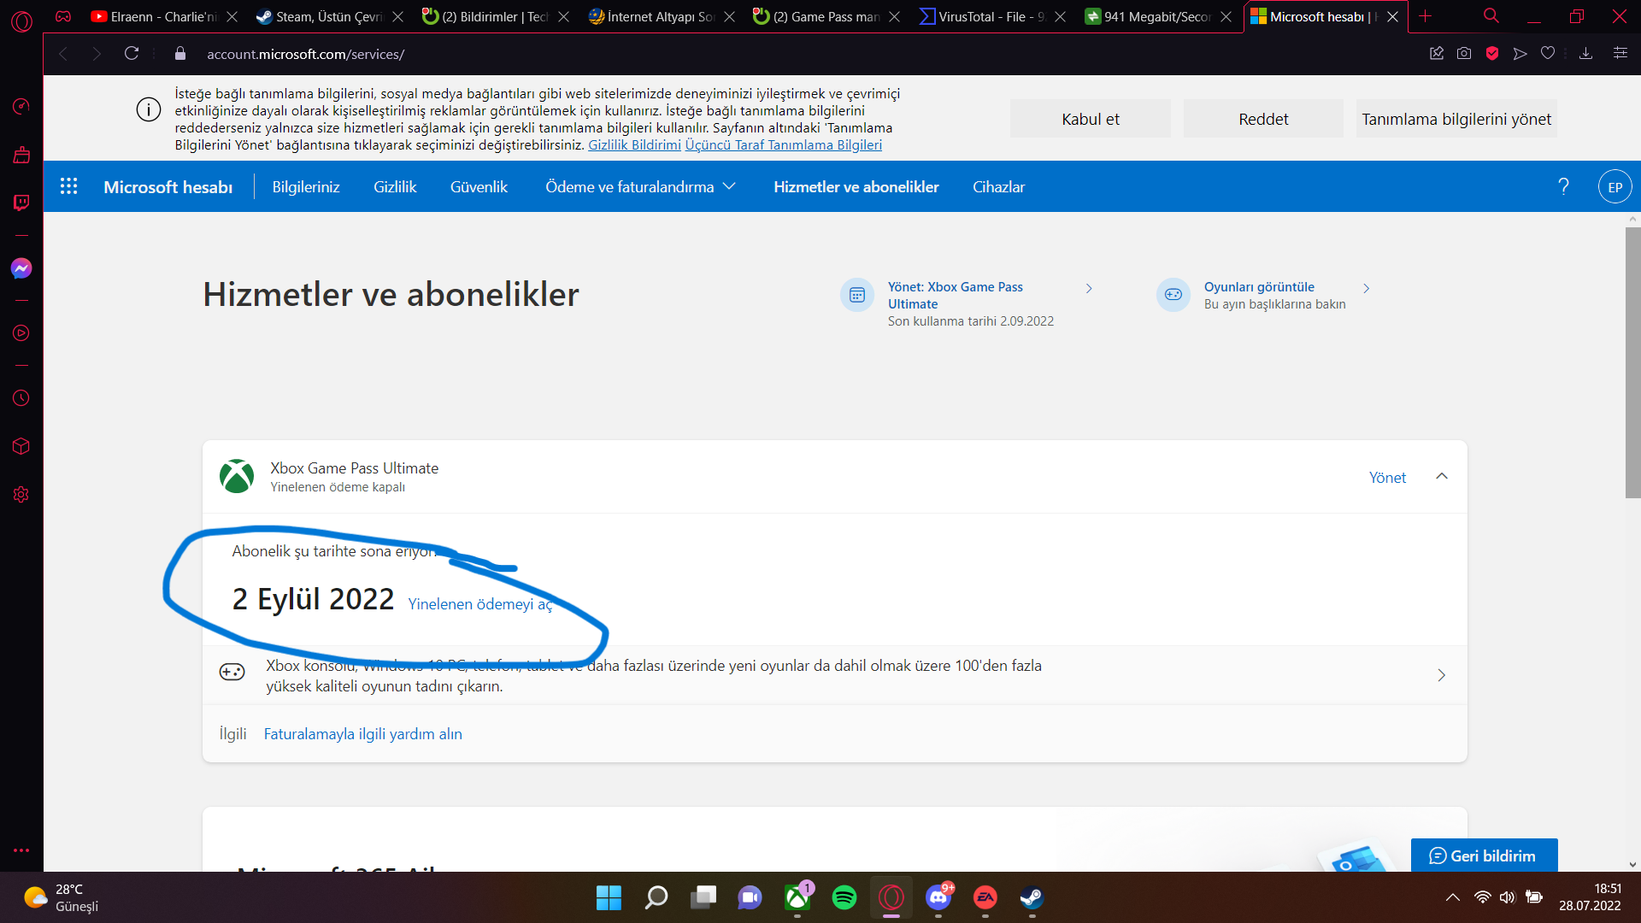Reload the page with refresh icon
This screenshot has width=1641, height=923.
tap(132, 54)
